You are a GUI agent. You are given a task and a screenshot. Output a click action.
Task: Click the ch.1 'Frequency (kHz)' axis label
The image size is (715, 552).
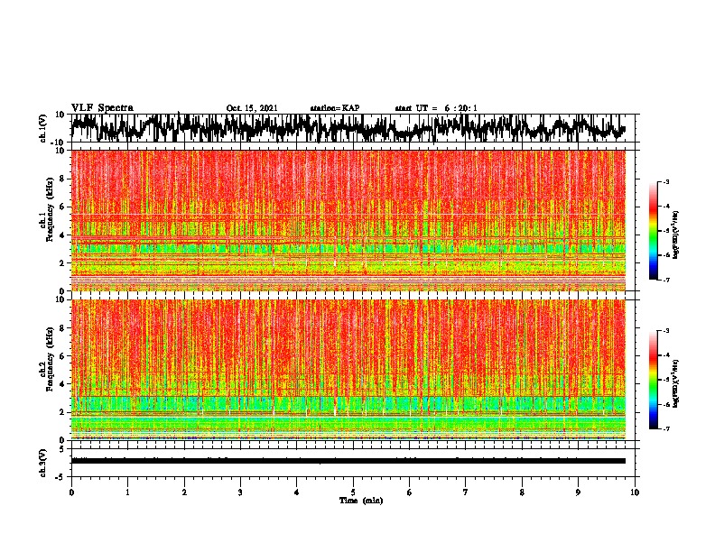coord(50,209)
